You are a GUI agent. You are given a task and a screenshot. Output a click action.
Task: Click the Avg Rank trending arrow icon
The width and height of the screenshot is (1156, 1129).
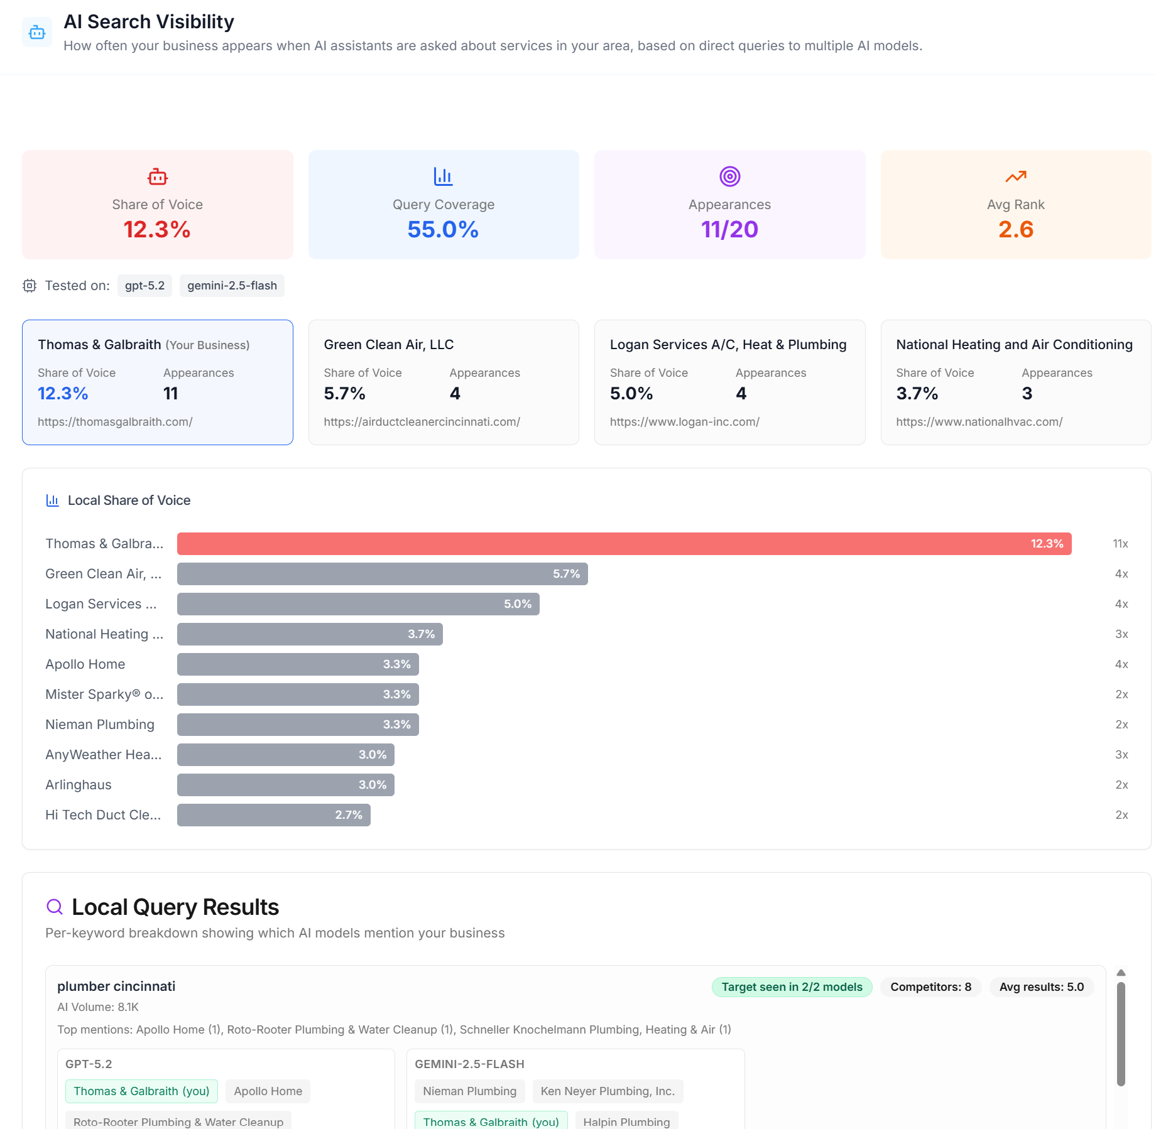coord(1015,176)
